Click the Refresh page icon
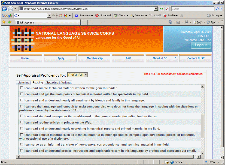This screenshot has height=165, width=225. (x=162, y=9)
